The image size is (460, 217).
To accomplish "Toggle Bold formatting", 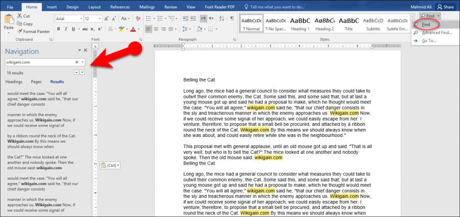I will coord(58,29).
